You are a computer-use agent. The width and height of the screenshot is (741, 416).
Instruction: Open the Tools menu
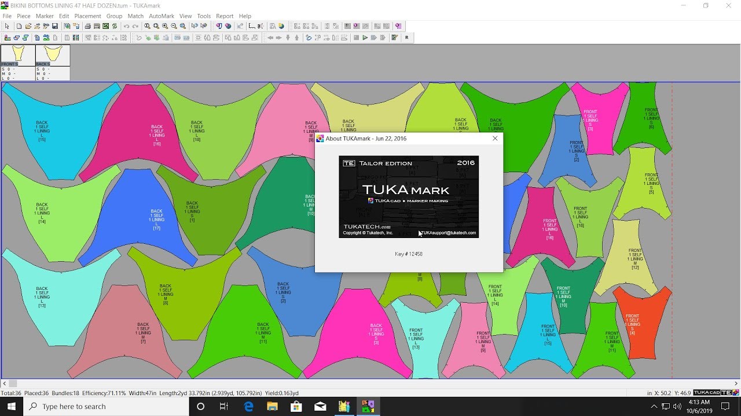click(204, 16)
